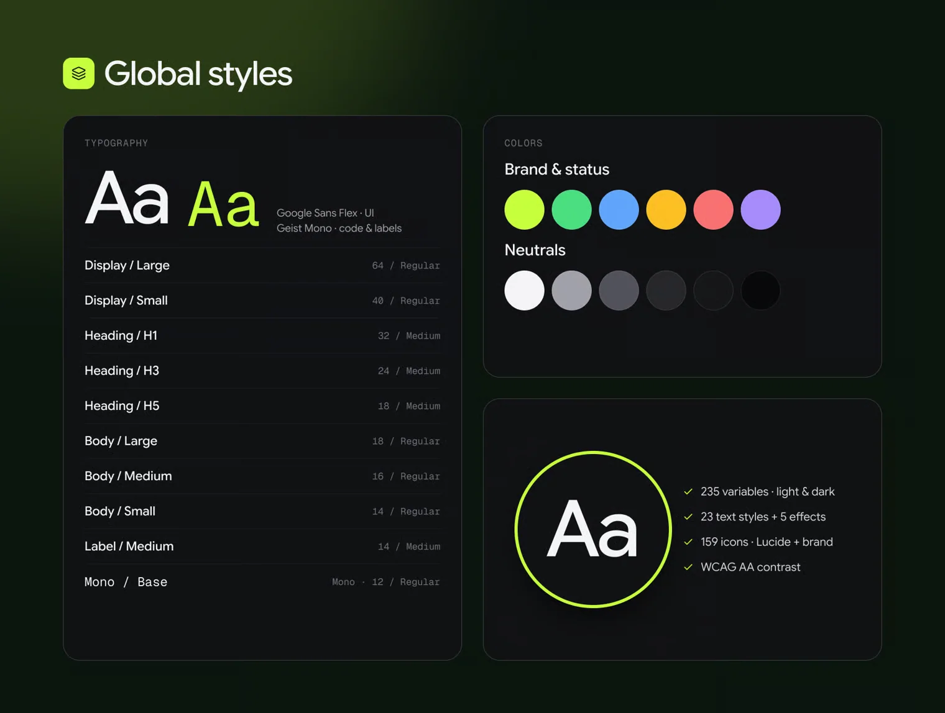Click the COLORS section label
The width and height of the screenshot is (945, 713).
pos(523,143)
